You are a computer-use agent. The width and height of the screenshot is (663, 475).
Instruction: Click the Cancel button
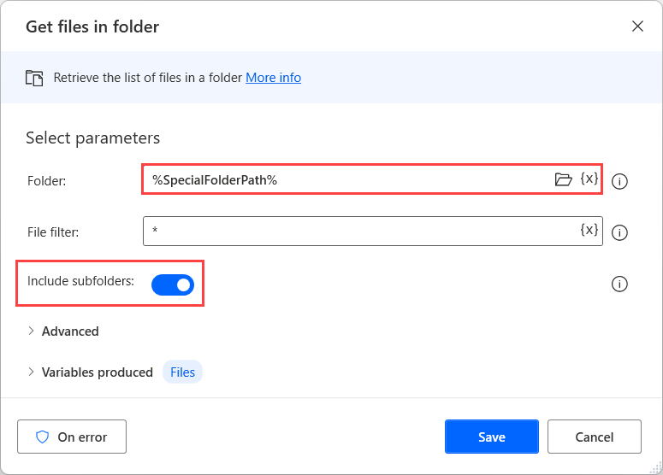[594, 437]
